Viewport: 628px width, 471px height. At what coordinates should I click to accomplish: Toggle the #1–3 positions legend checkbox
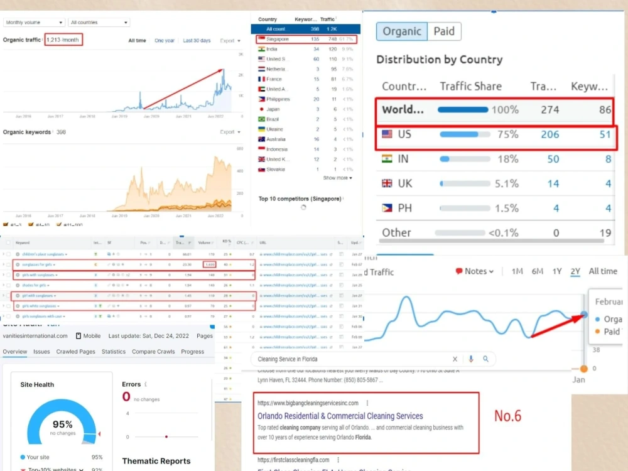point(6,225)
